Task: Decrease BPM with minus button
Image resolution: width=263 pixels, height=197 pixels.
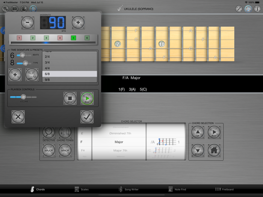Action: coord(28,23)
